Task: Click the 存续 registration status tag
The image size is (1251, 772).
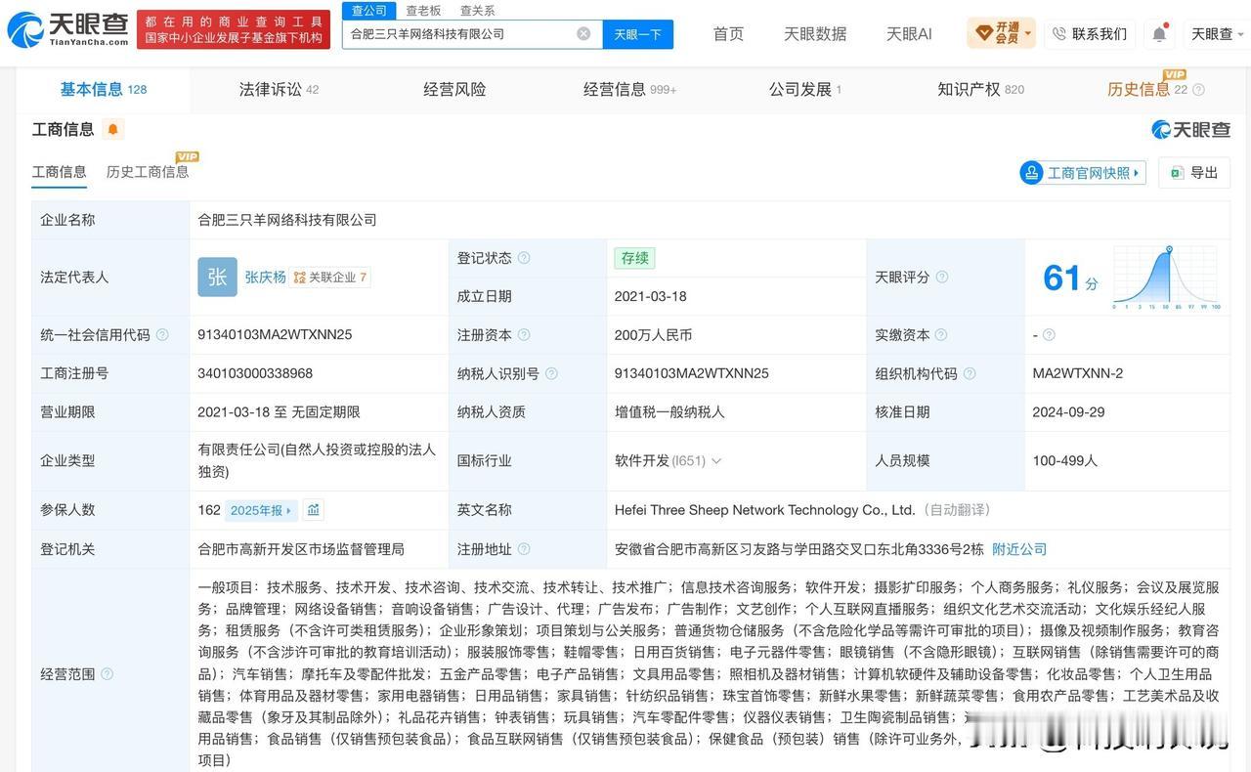Action: pyautogui.click(x=634, y=258)
